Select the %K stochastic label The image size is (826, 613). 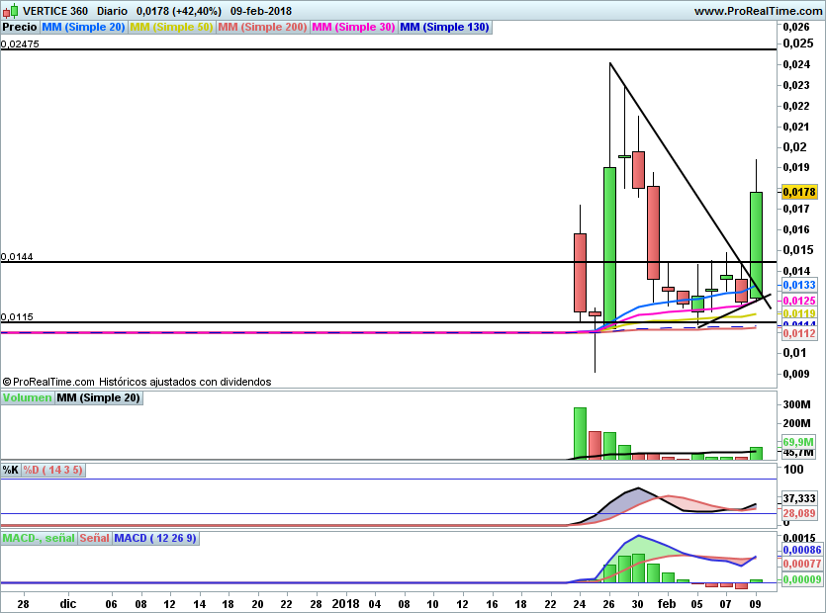(x=11, y=470)
